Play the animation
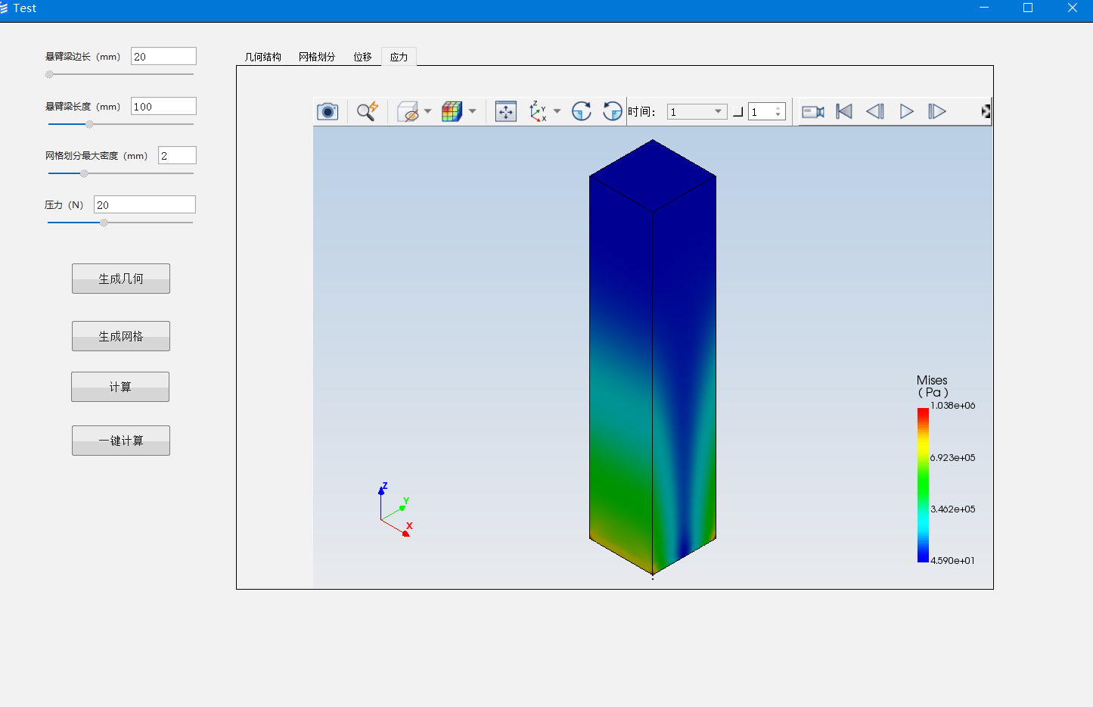 (x=906, y=111)
